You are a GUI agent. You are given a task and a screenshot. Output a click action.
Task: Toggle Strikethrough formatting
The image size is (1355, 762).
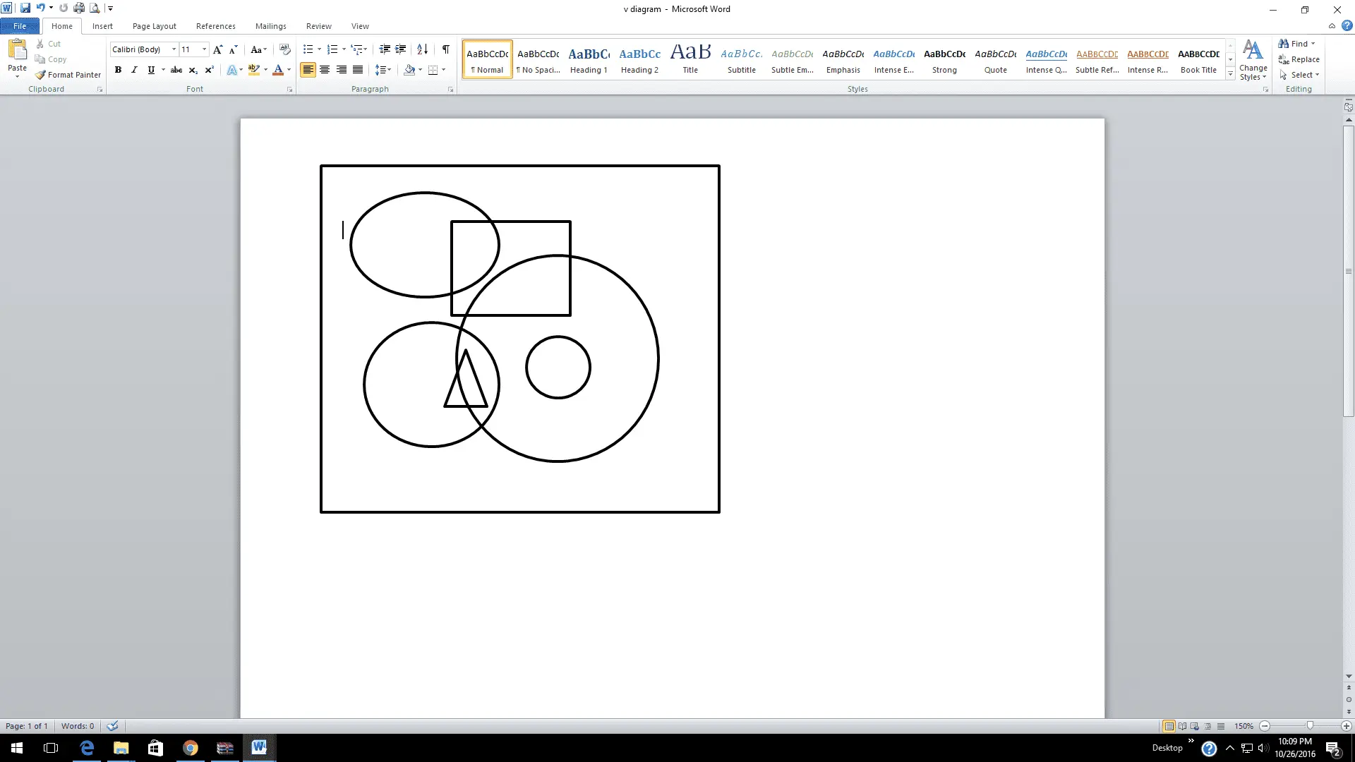(176, 70)
